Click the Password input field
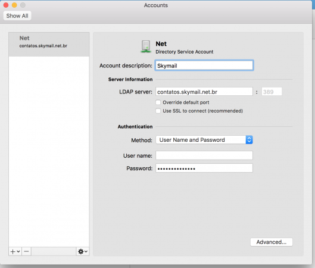This screenshot has height=268, width=315. [x=204, y=168]
